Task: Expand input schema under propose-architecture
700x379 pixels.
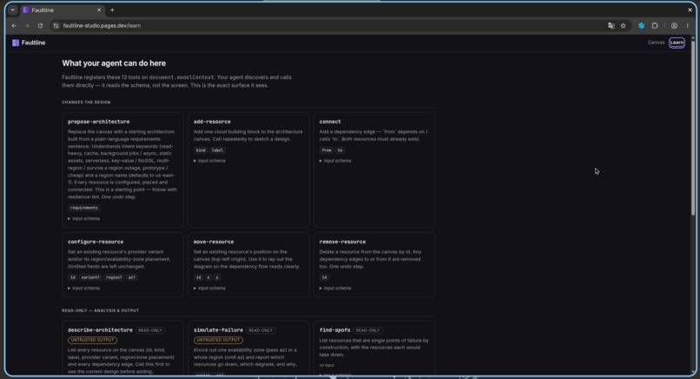Action: point(84,218)
